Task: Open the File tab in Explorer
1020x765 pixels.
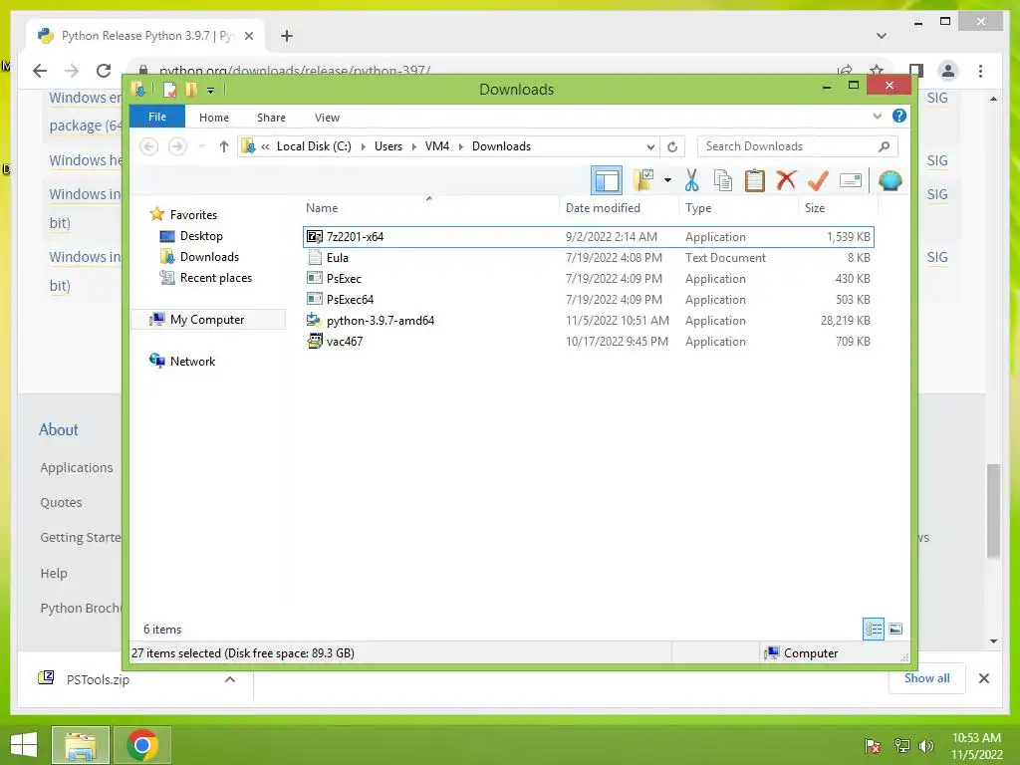Action: 157,117
